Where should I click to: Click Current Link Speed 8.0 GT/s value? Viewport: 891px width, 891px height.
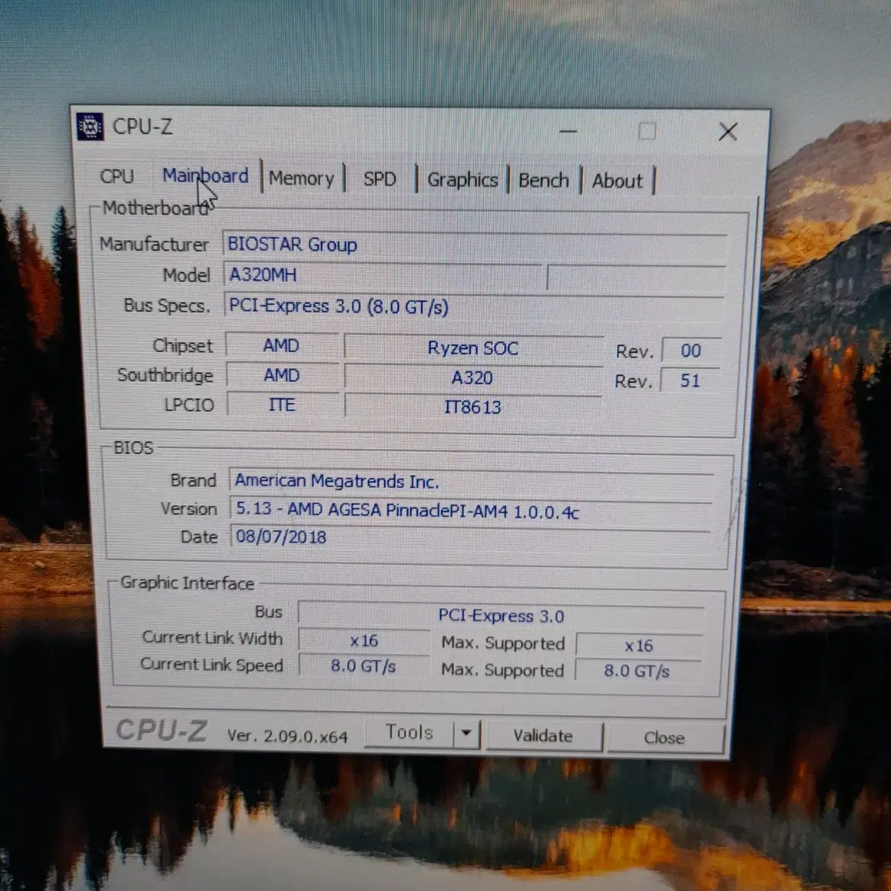pyautogui.click(x=364, y=666)
